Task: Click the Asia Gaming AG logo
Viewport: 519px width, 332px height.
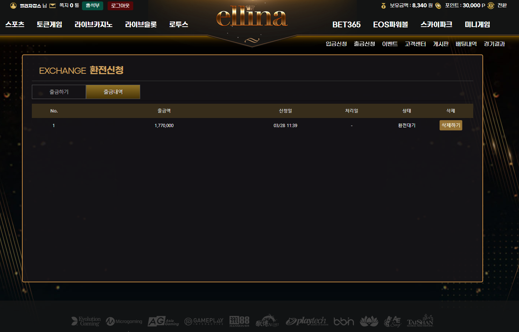Action: (x=163, y=321)
